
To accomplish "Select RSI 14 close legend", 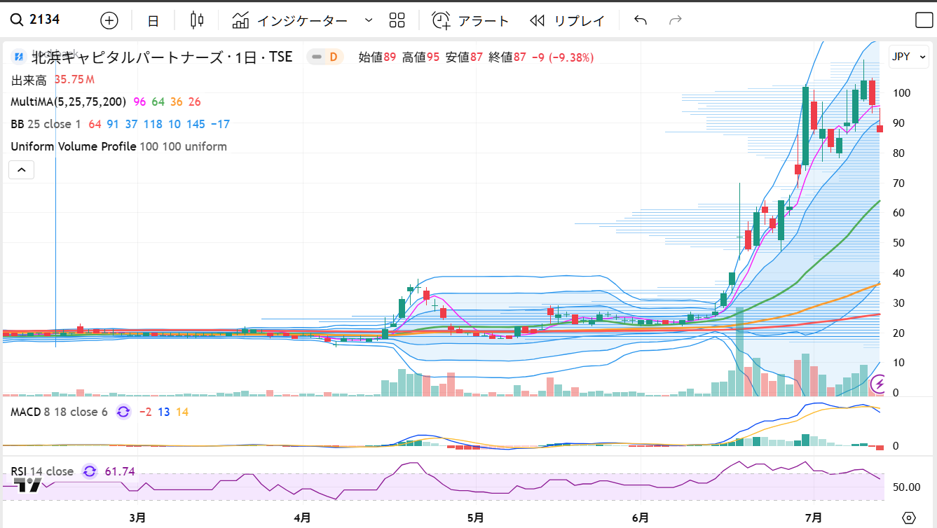I will tap(41, 471).
